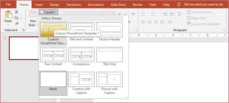Screen dimensions: 229x103
Task: Choose the Blank slide layout
Action: coord(53,83)
